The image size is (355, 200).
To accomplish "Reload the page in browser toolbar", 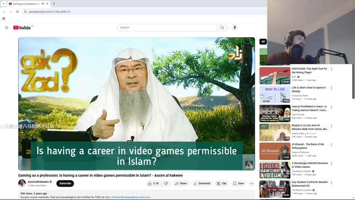I will [17, 12].
